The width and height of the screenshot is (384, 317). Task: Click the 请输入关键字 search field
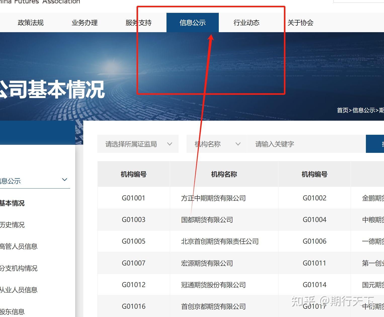tap(306, 144)
